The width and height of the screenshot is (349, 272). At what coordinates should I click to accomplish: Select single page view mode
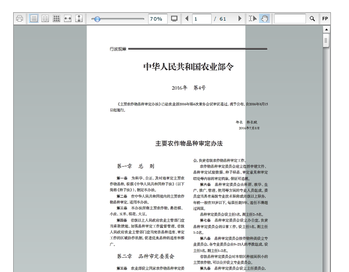pos(34,19)
